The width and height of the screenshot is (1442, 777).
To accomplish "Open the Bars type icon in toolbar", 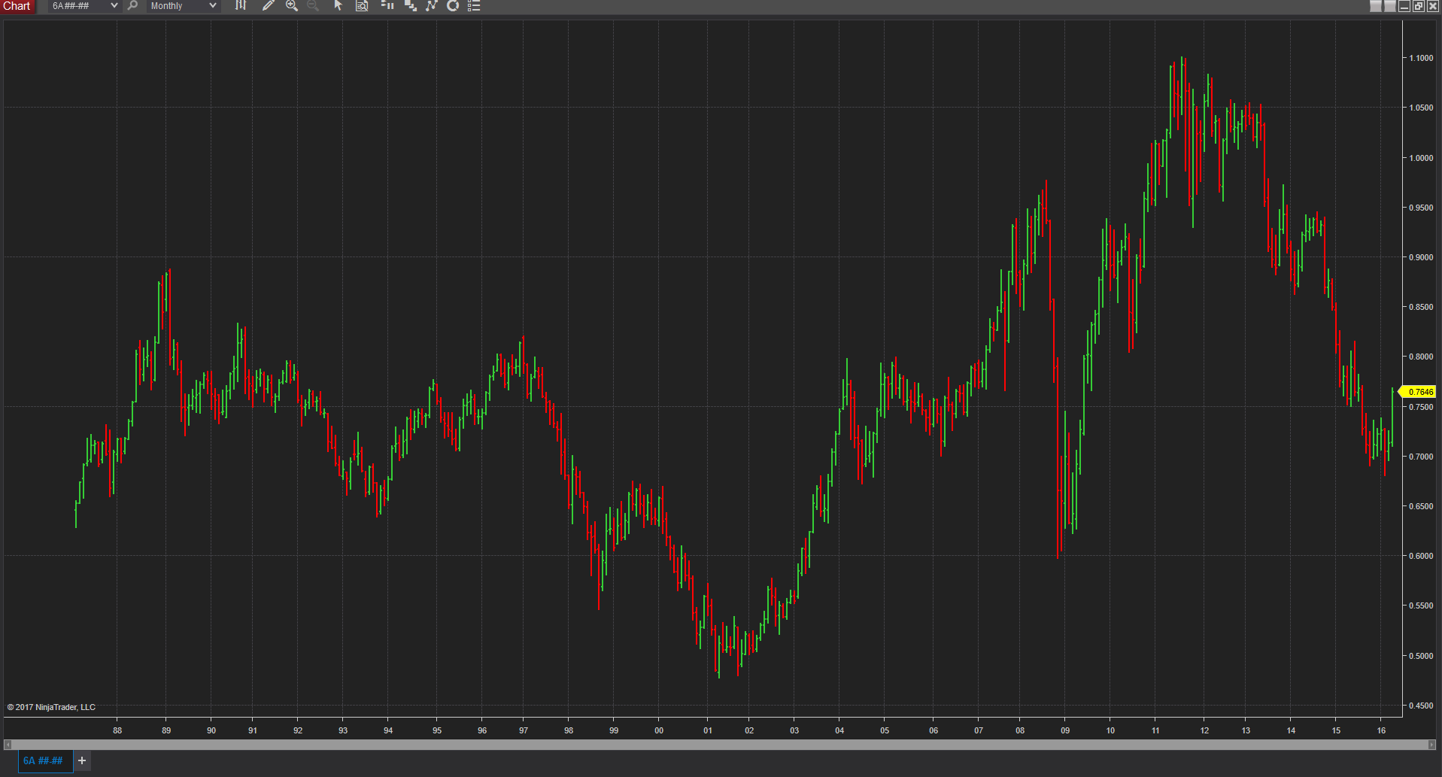I will point(241,6).
